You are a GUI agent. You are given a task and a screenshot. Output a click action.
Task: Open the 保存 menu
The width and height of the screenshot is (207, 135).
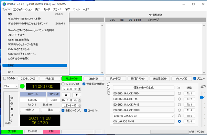(67, 9)
